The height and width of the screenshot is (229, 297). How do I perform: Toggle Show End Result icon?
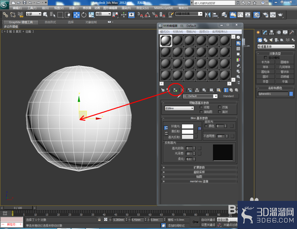[226, 90]
